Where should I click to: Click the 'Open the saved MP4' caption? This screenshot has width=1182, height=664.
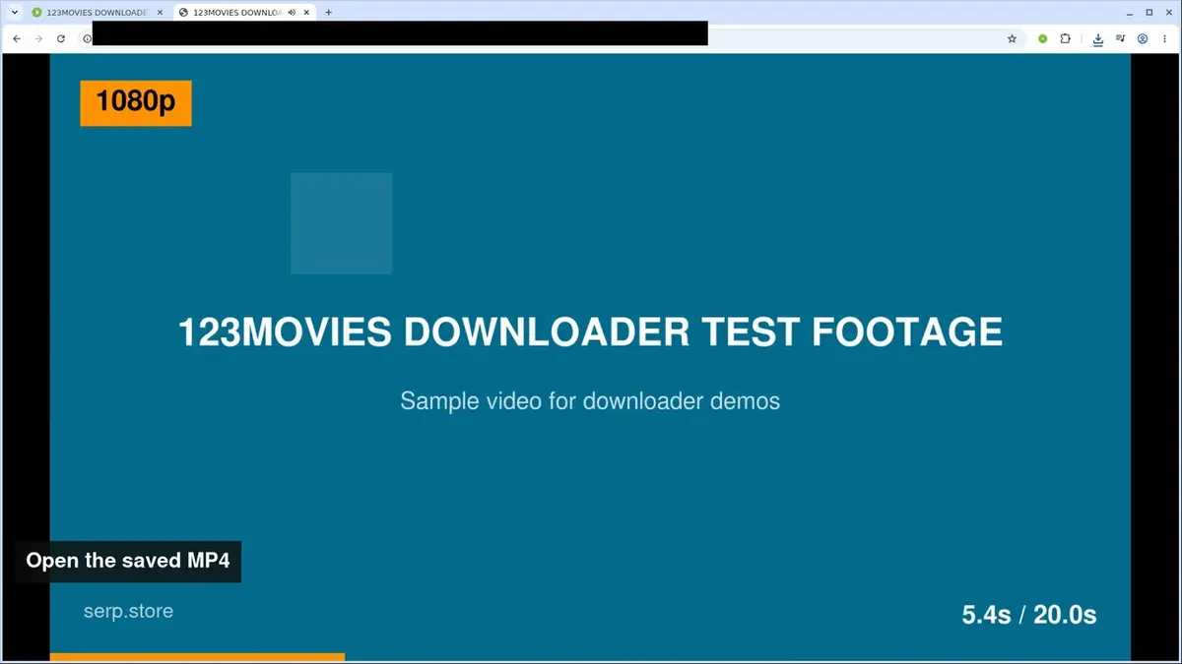(128, 561)
